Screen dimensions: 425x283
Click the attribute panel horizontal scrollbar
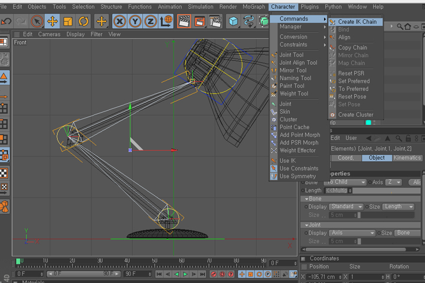[x=355, y=249]
